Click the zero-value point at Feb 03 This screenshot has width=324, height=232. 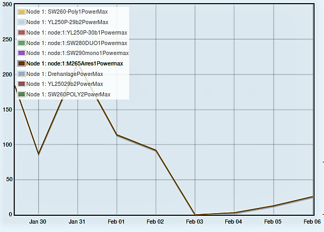pyautogui.click(x=195, y=214)
